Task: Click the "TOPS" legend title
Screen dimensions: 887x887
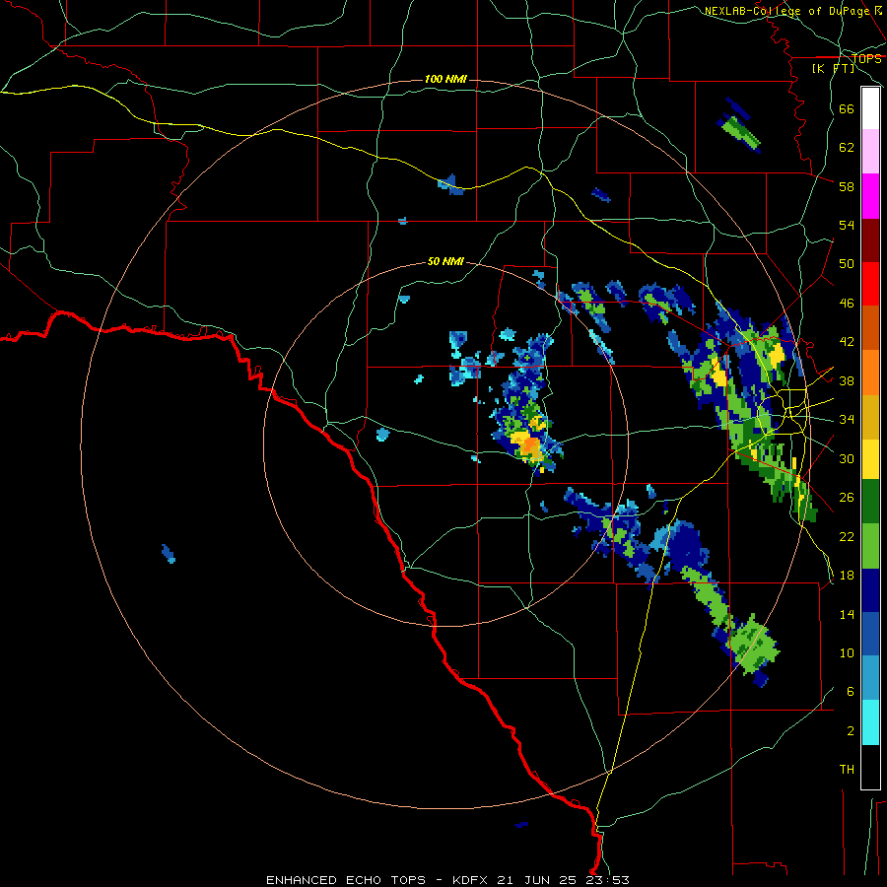Action: [x=866, y=58]
